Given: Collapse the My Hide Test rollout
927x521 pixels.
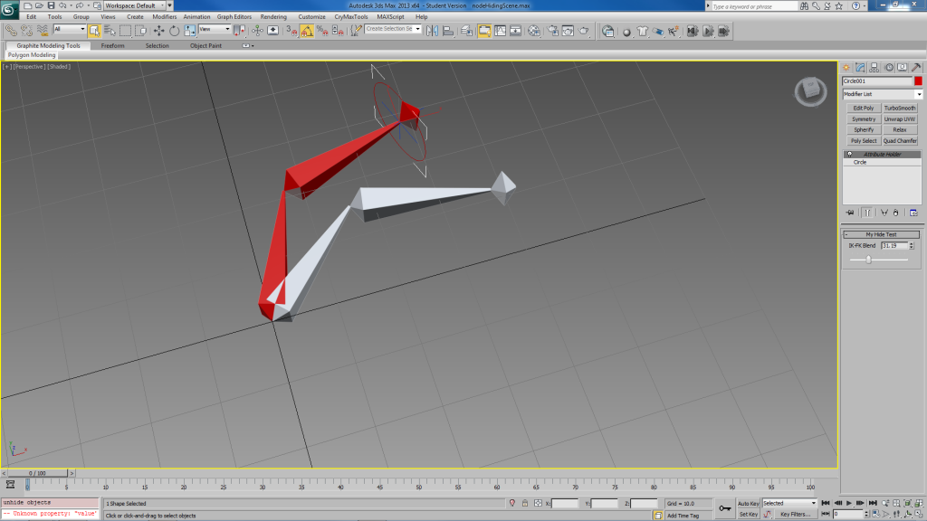Looking at the screenshot, I should pos(882,234).
